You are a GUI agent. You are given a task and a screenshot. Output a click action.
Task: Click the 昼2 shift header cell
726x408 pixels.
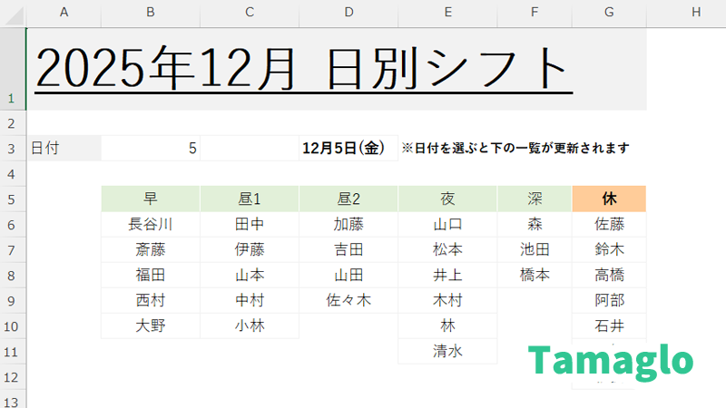tap(348, 199)
